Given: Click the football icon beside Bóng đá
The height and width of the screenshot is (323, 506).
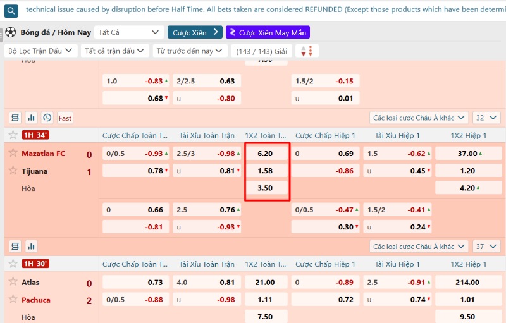Looking at the screenshot, I should pos(11,32).
